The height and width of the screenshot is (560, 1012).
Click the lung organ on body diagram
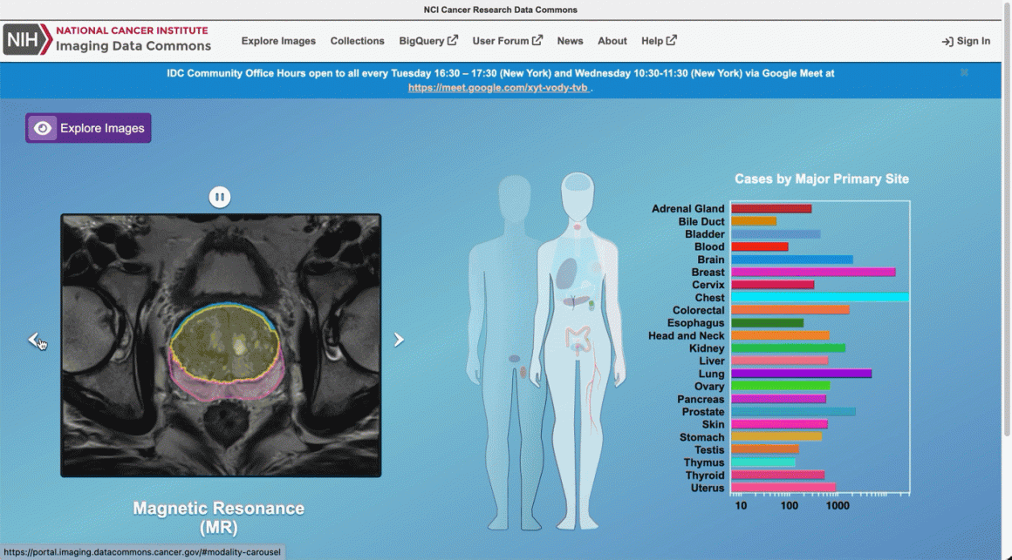click(x=566, y=273)
